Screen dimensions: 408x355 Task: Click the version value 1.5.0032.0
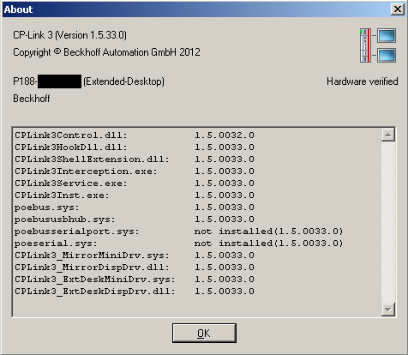(225, 135)
